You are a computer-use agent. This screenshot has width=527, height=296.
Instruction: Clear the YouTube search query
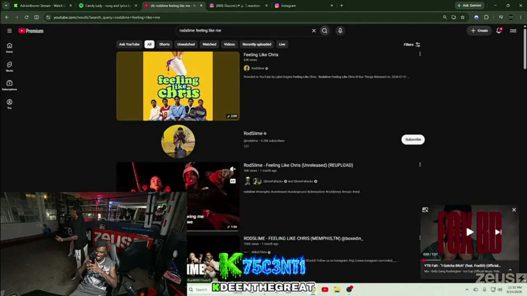[x=314, y=30]
